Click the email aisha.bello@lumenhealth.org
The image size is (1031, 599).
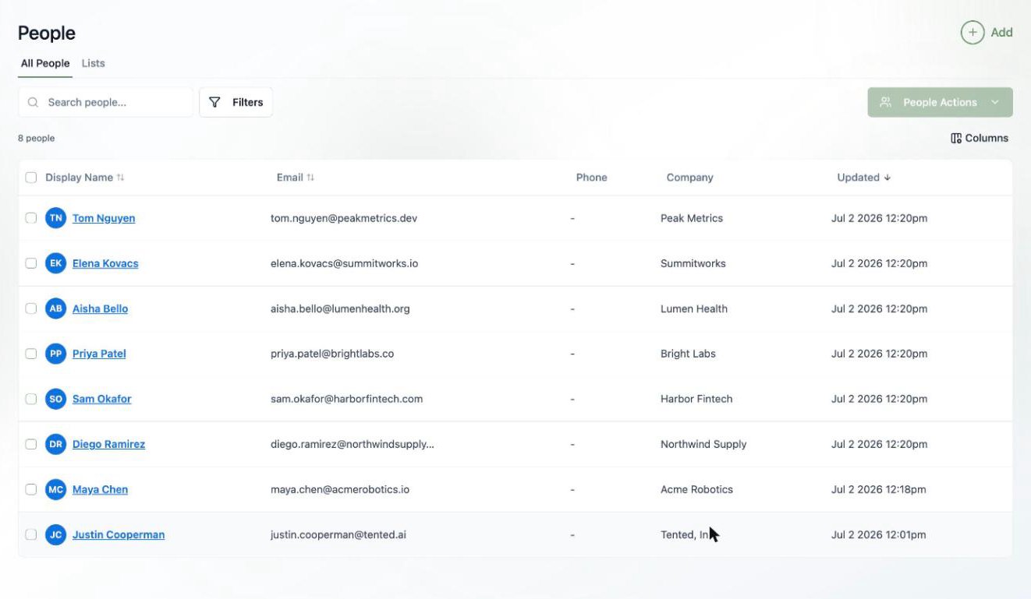click(340, 308)
